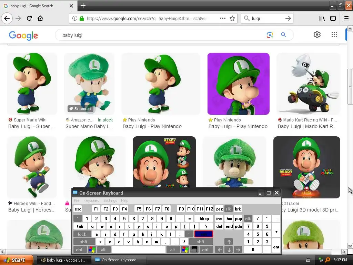Viewport: 353px width, 265px height.
Task: Click the context menu key on keyboard
Action: [x=194, y=249]
